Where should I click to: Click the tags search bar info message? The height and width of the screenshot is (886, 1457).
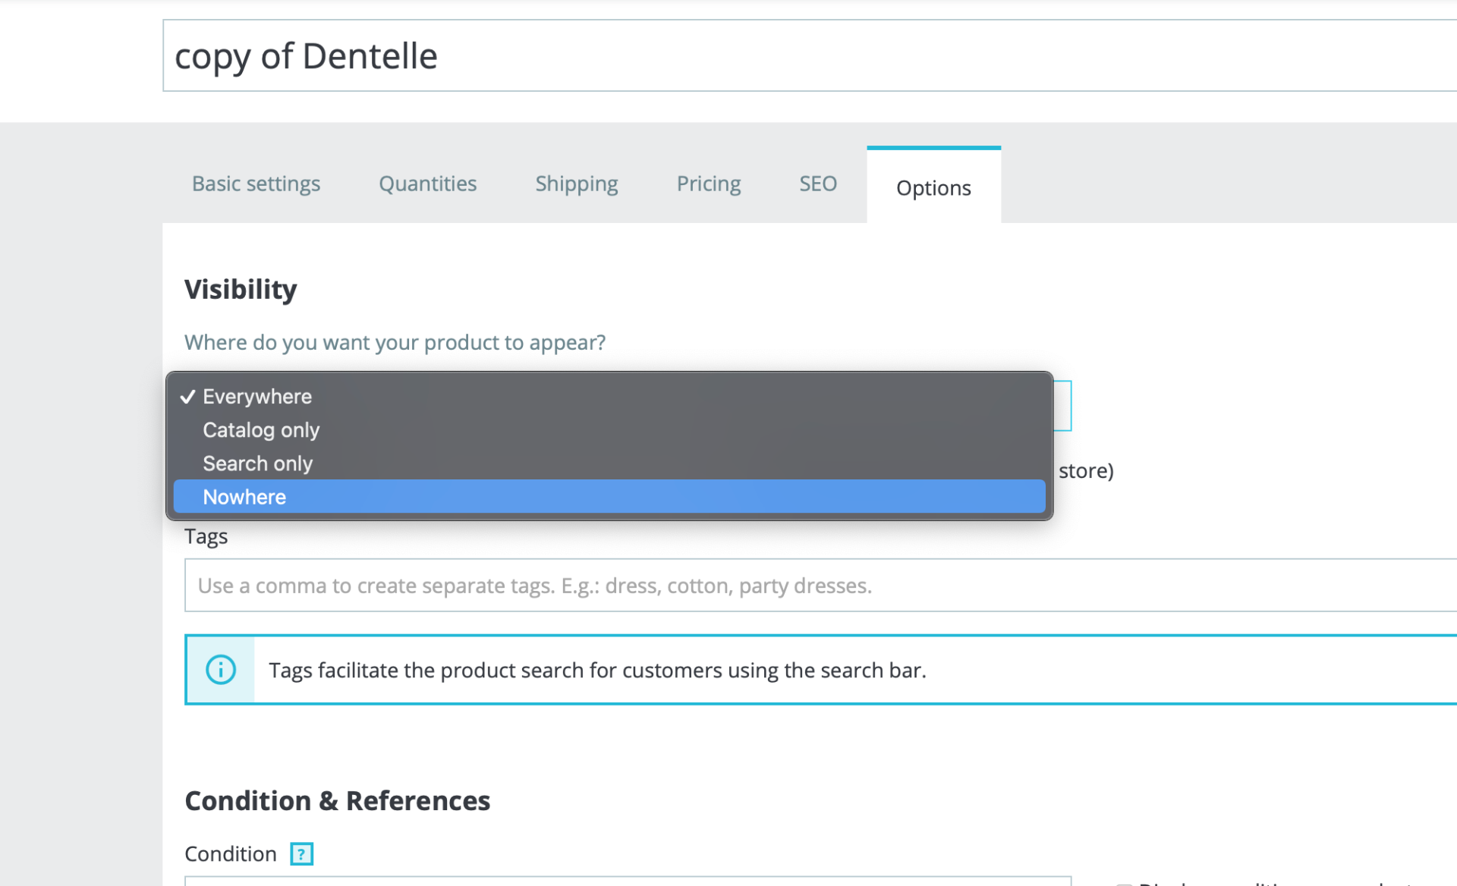point(597,671)
